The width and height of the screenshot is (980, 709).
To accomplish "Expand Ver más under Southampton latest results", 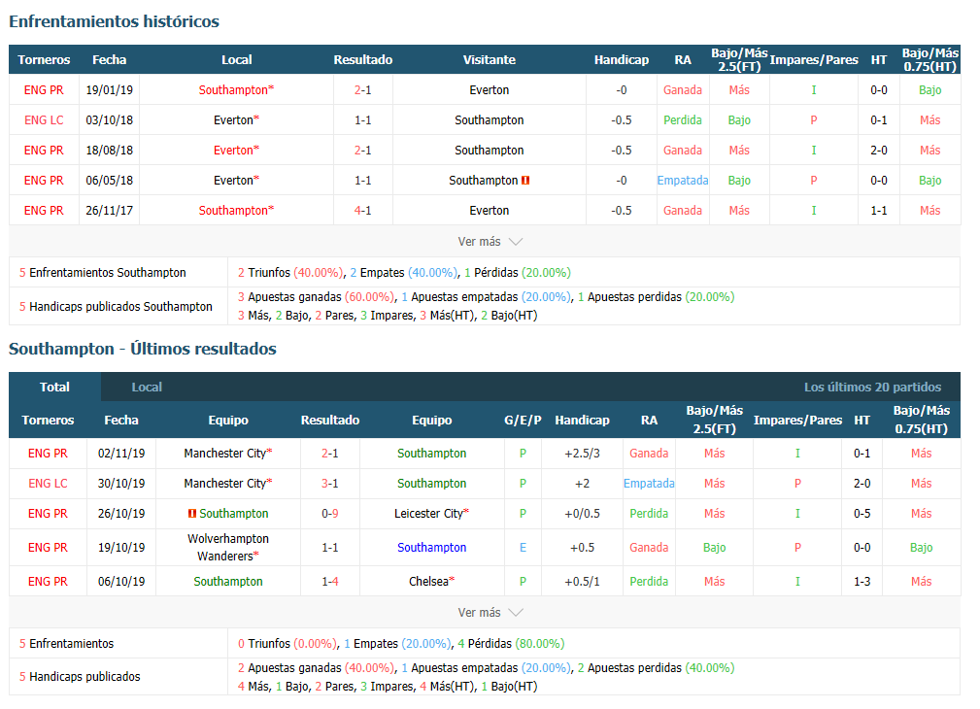I will pyautogui.click(x=490, y=612).
